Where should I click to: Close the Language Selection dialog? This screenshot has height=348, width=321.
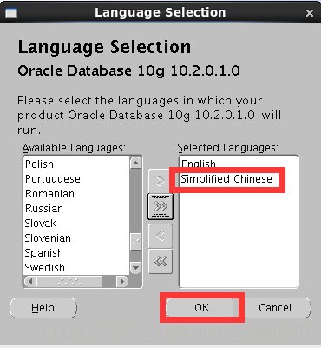pos(310,13)
